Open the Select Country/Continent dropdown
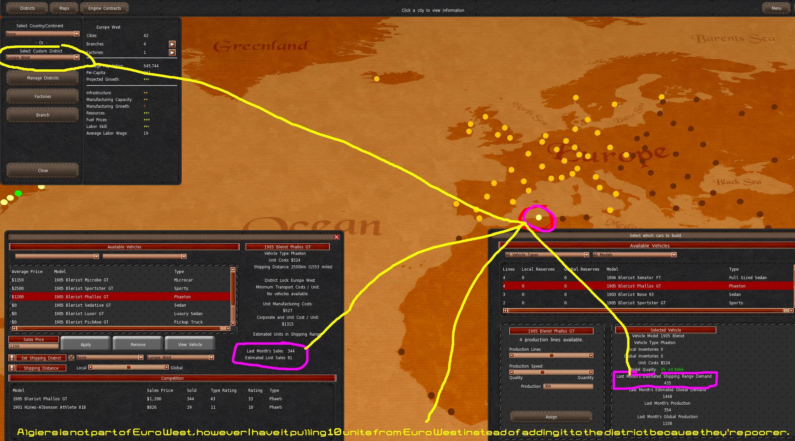Screen dimensions: 795x441 [x=76, y=34]
